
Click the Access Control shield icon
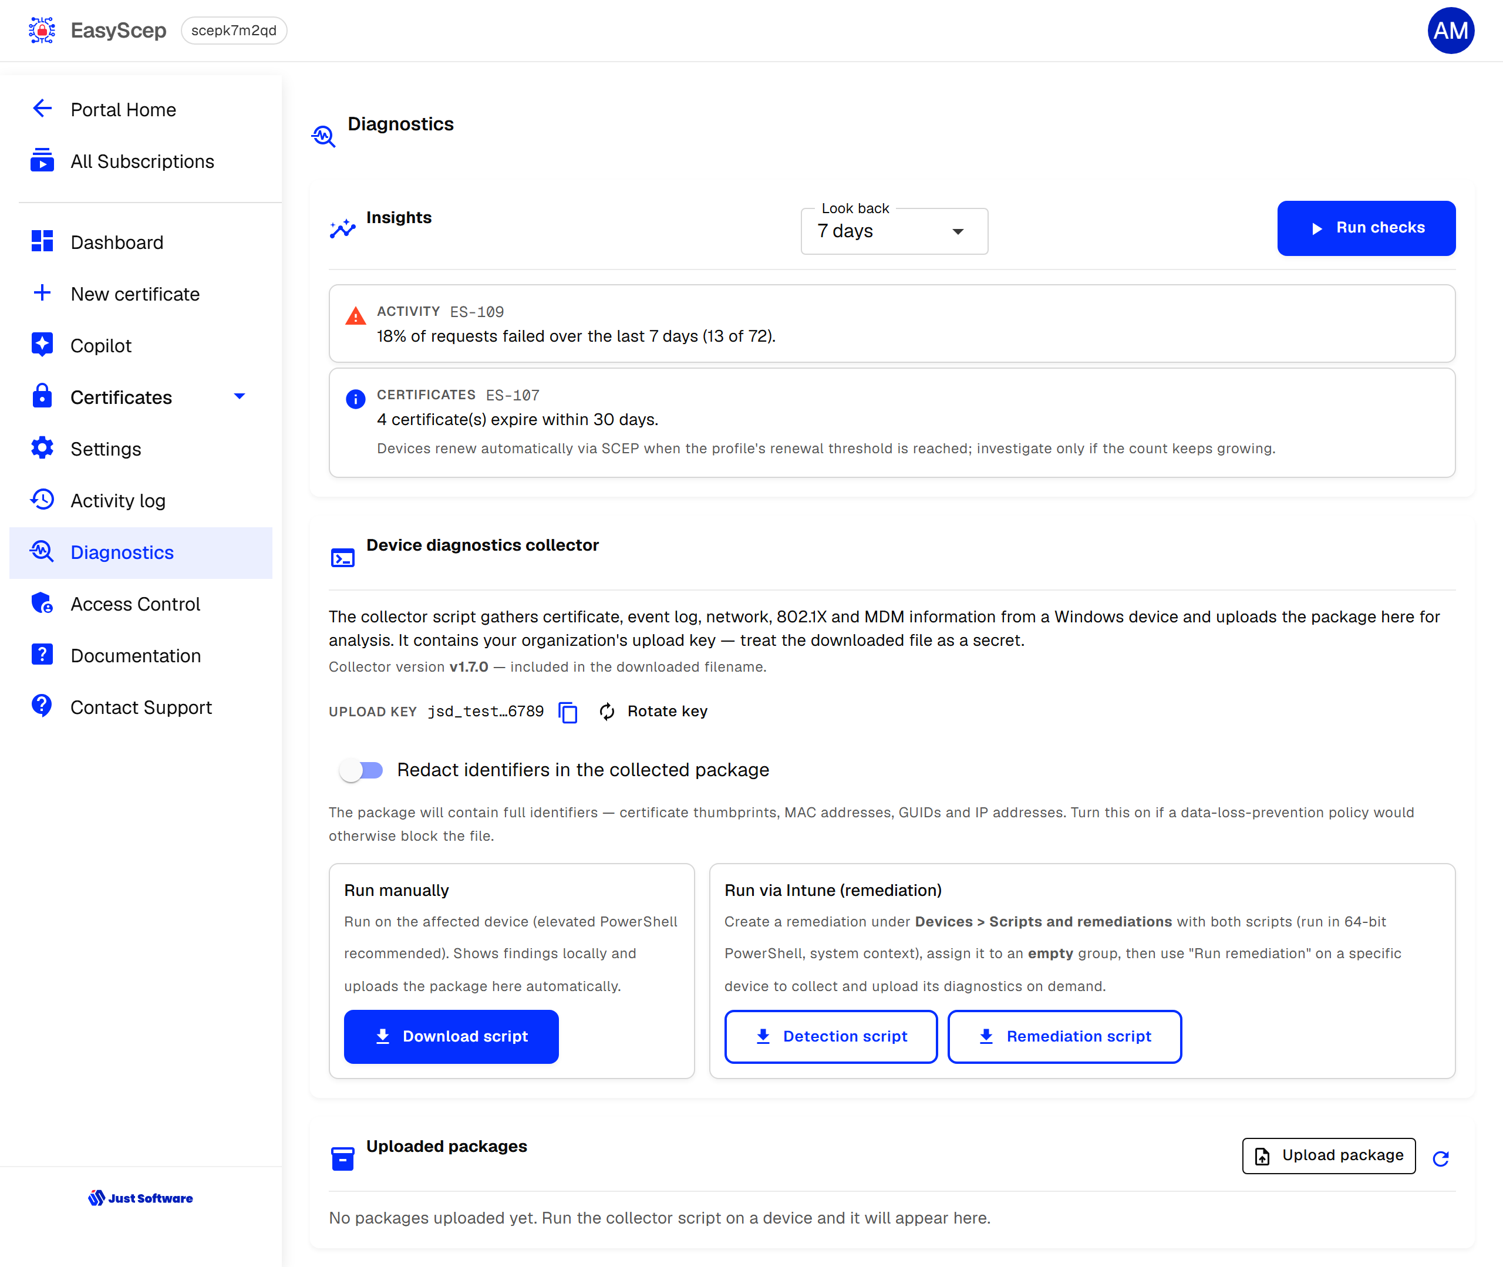coord(42,604)
